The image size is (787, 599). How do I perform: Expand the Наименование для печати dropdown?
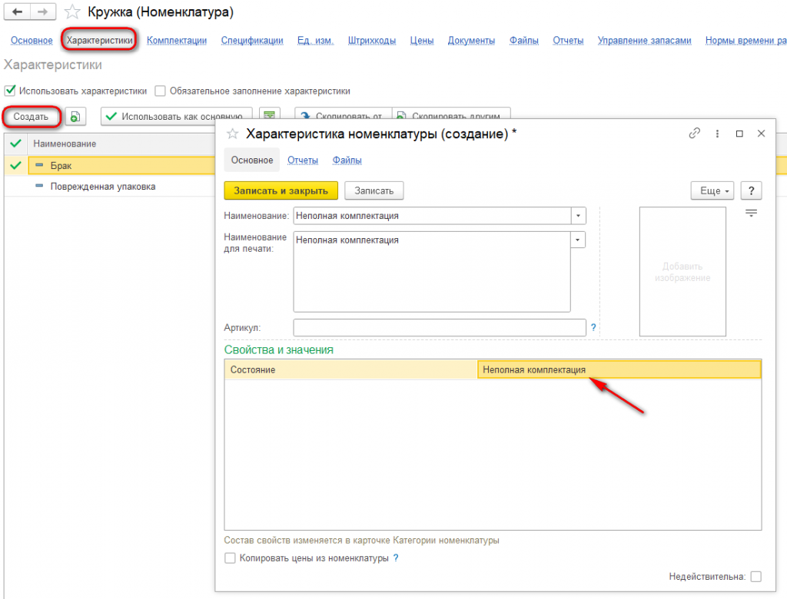click(x=578, y=240)
